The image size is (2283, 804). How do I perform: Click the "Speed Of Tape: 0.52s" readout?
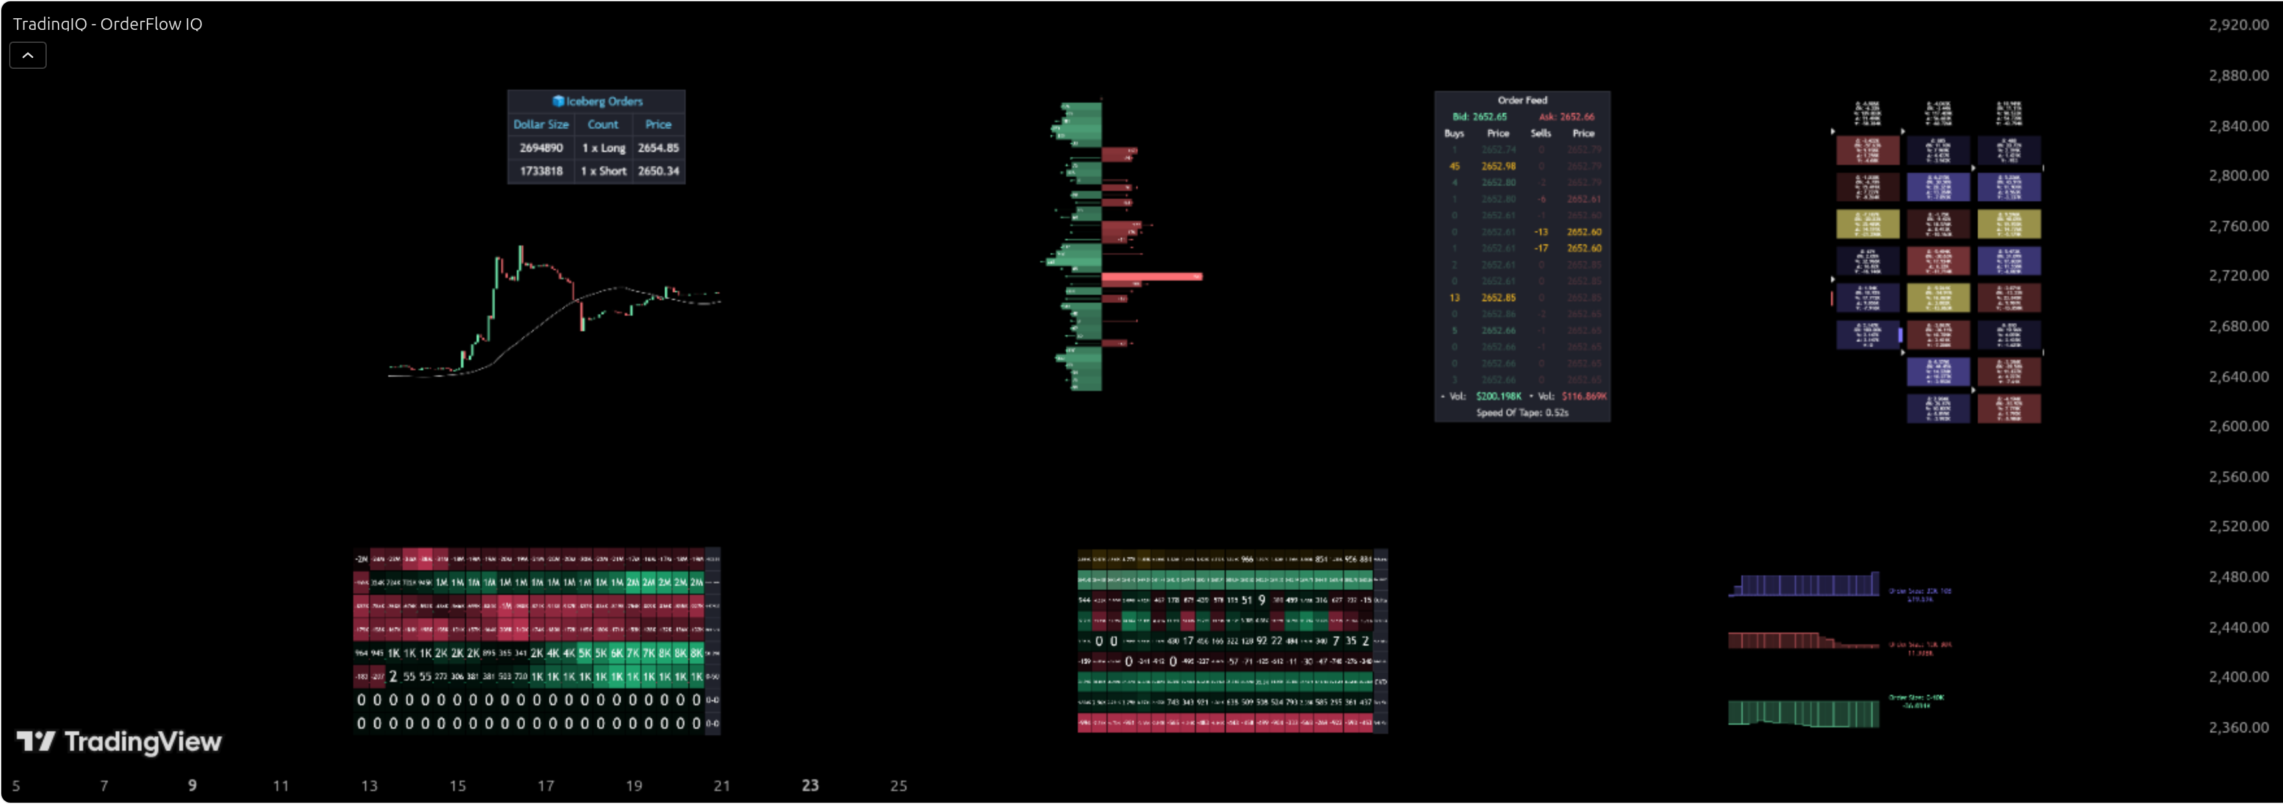click(1522, 413)
